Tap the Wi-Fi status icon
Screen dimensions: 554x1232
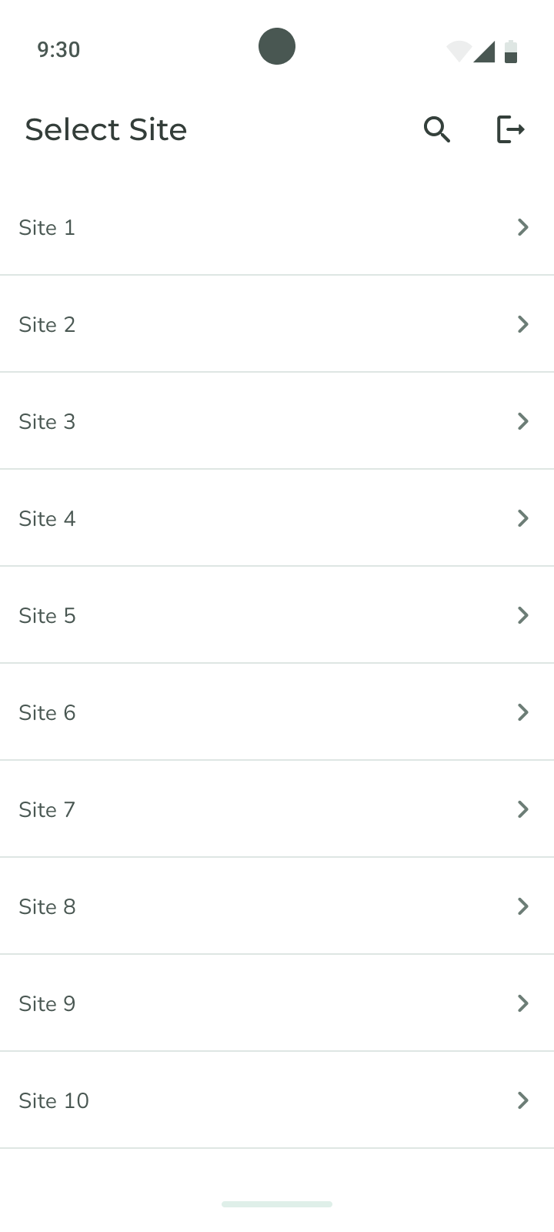[x=459, y=52]
